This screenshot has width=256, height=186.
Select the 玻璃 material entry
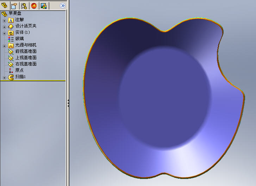(x=19, y=39)
